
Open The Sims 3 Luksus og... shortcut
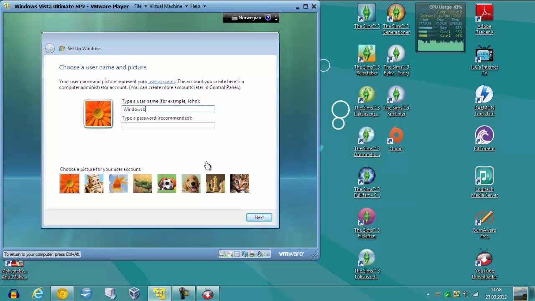[x=367, y=101]
